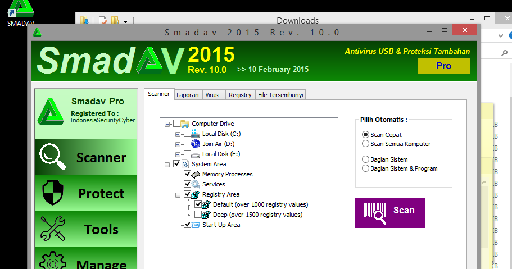The height and width of the screenshot is (269, 512).
Task: Open Downloads quick access toolbar dropdown arrow
Action: tap(125, 21)
